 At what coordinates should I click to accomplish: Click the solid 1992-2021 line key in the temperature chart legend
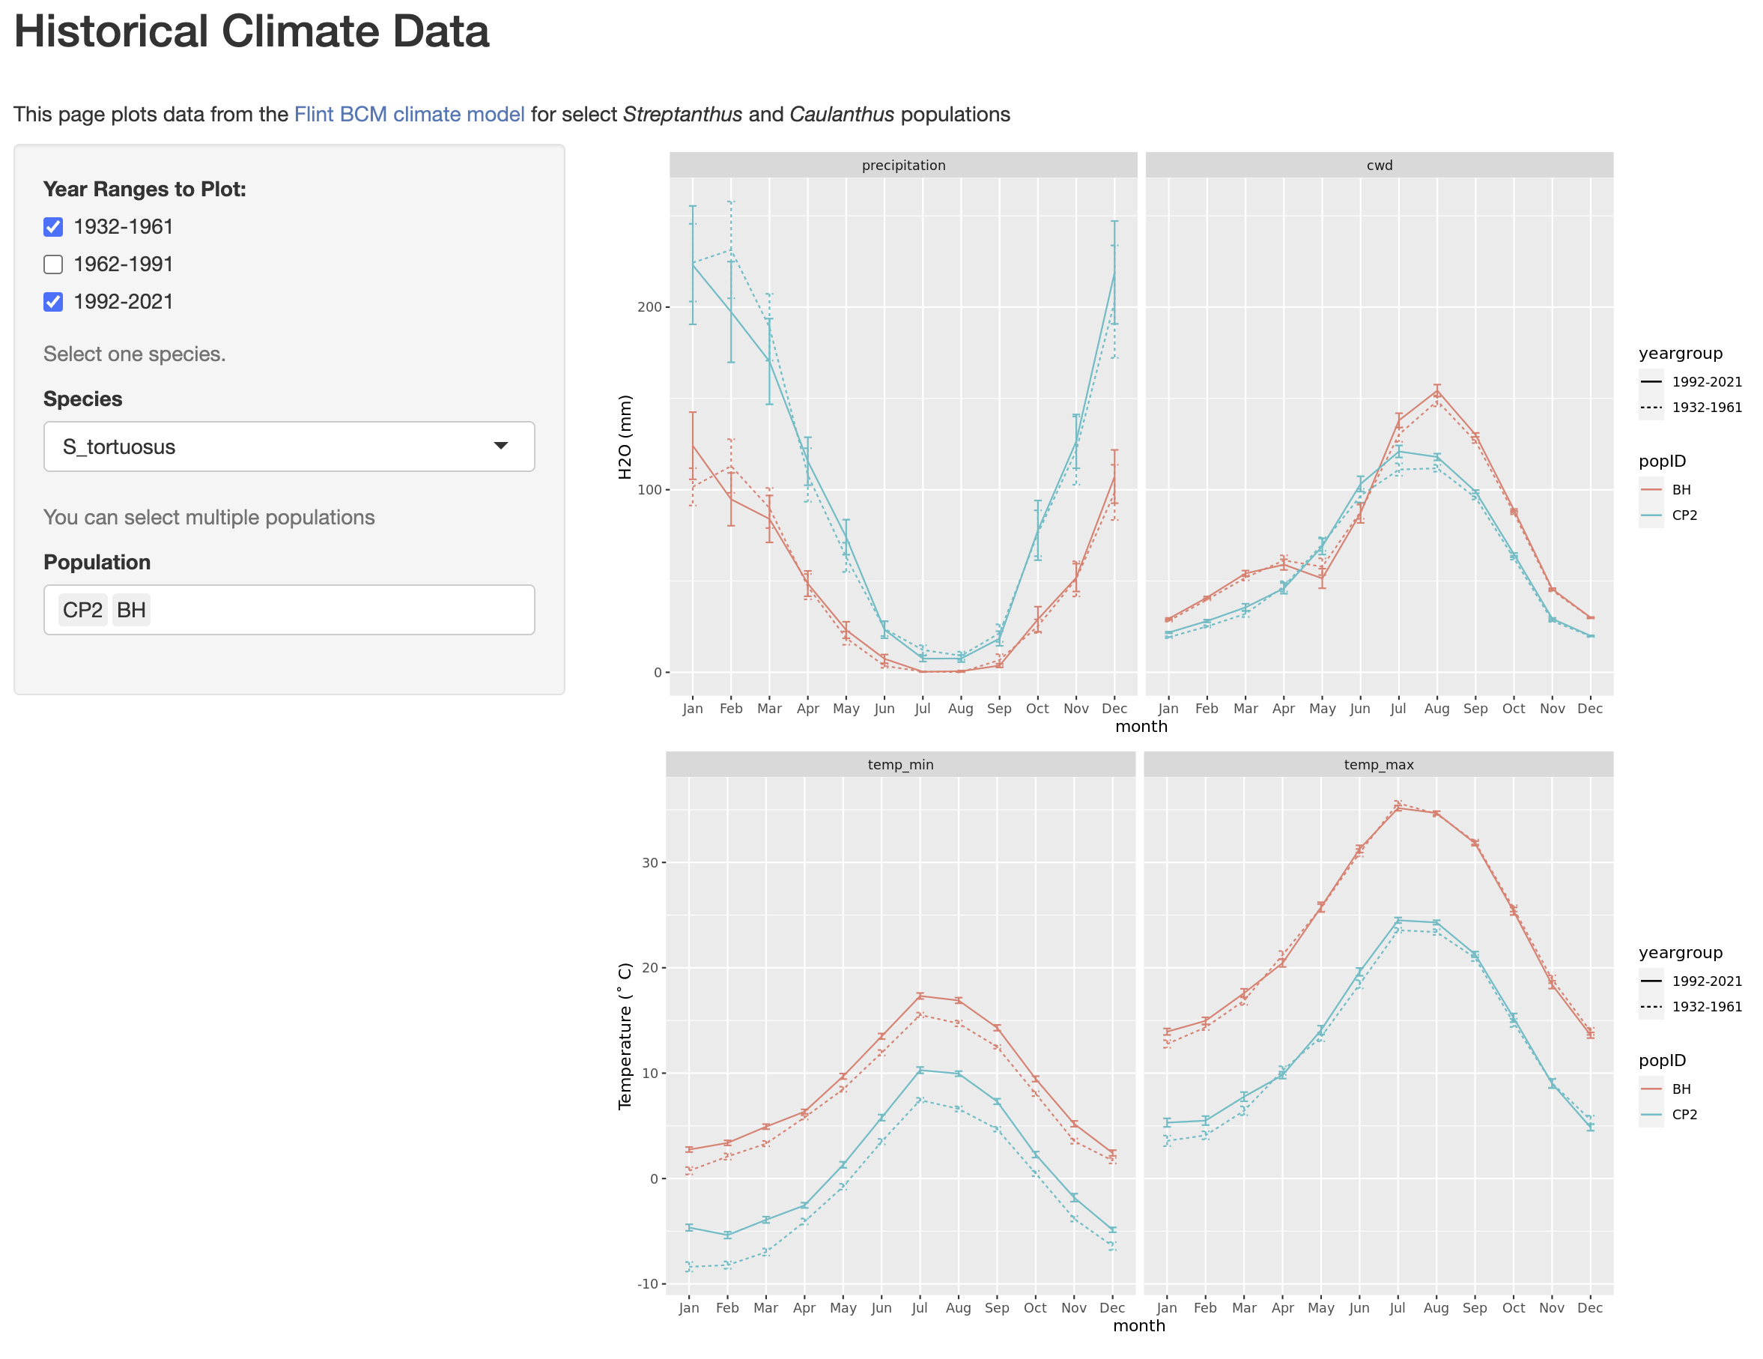[x=1651, y=981]
